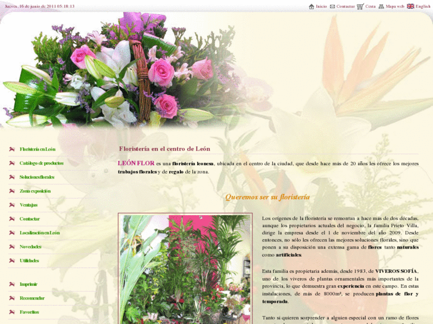
Task: Click the flower bullet beside Favoritos
Action: click(x=12, y=312)
